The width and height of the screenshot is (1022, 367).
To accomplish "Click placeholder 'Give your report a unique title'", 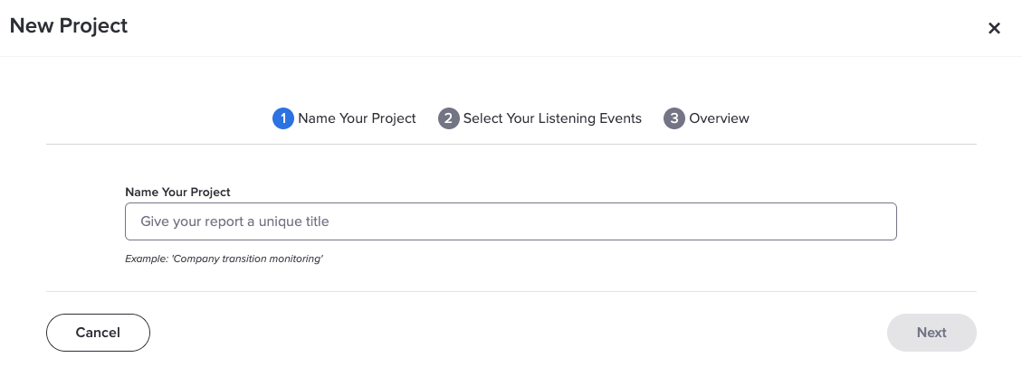I will [x=234, y=221].
